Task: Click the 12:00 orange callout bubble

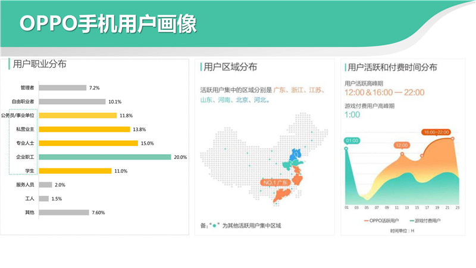Action: pos(402,145)
